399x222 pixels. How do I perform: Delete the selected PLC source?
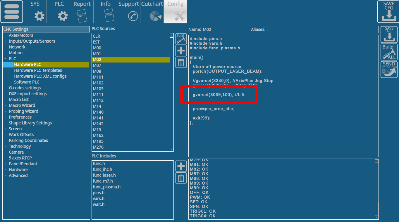pyautogui.click(x=181, y=62)
